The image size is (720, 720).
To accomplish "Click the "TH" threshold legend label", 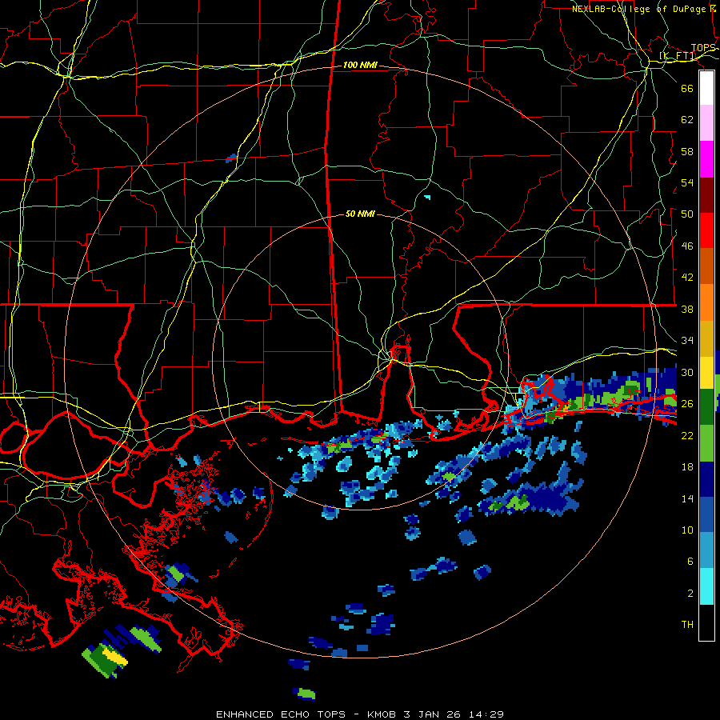I will pos(687,625).
